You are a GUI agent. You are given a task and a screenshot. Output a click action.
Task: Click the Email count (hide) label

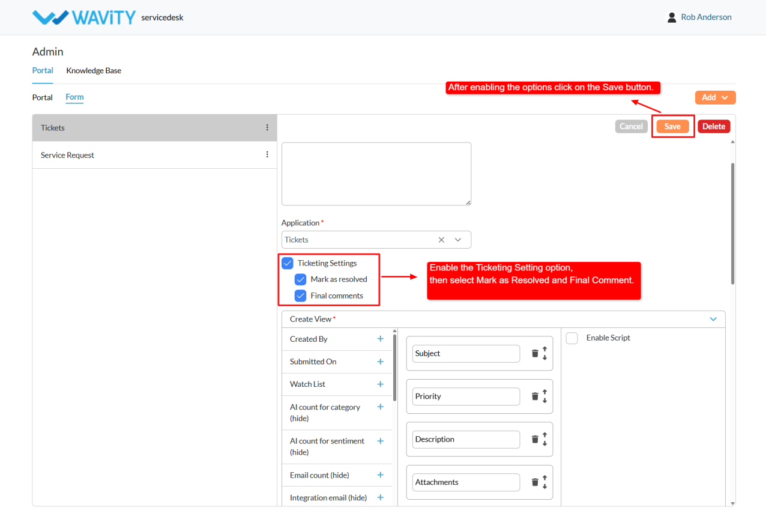(x=319, y=475)
